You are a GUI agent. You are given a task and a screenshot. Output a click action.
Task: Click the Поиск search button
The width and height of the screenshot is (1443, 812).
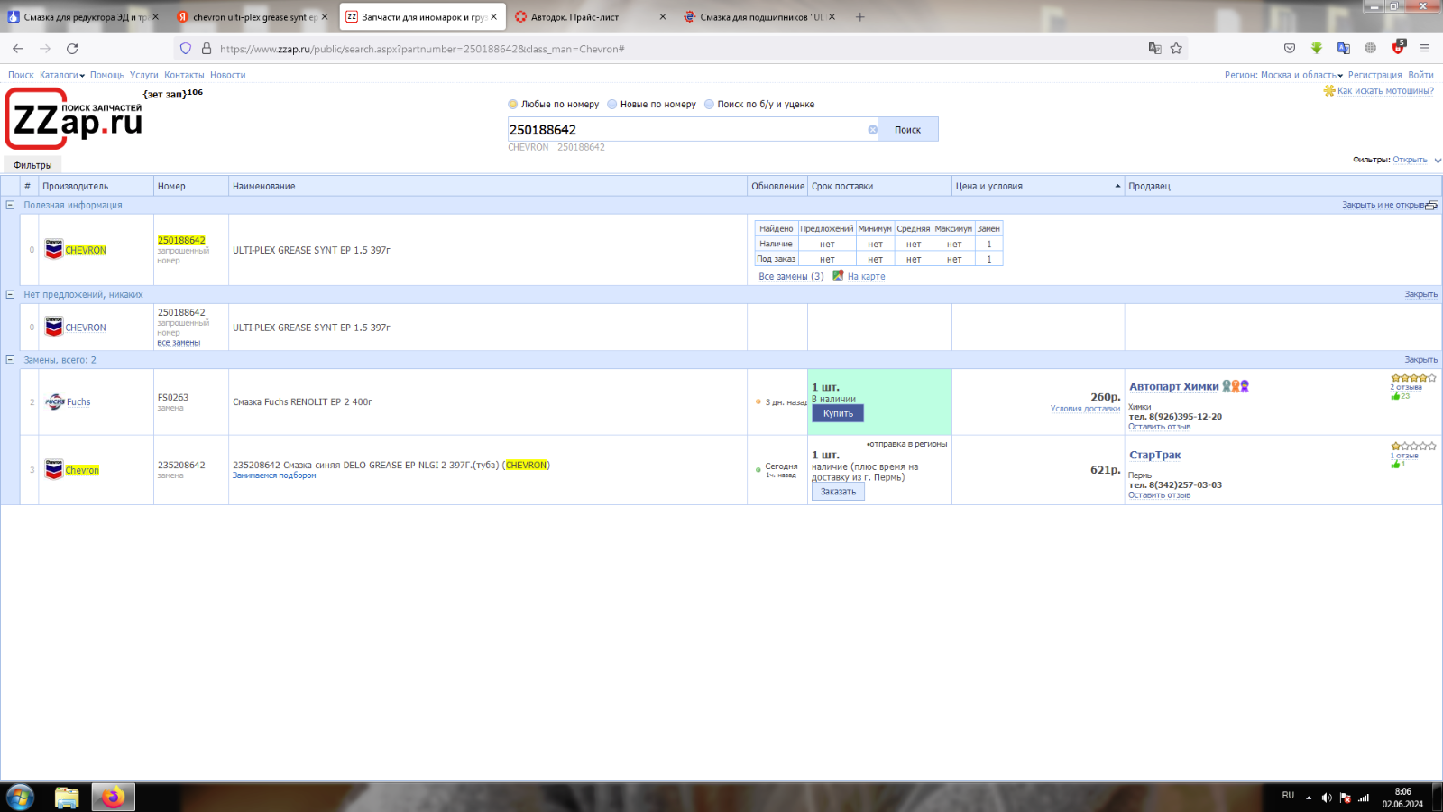click(908, 130)
